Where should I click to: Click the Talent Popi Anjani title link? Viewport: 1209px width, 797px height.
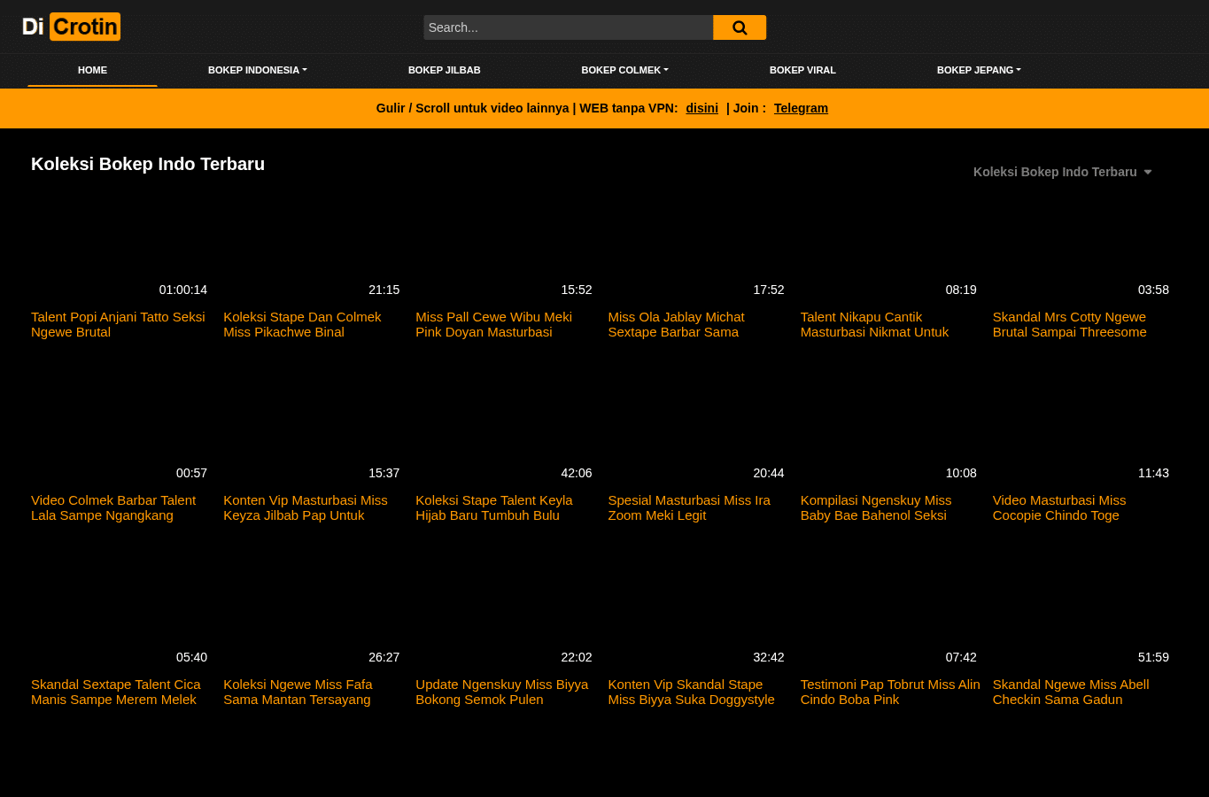[x=118, y=324]
